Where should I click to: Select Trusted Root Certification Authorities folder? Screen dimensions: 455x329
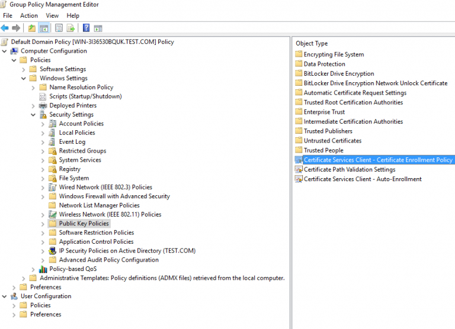(353, 102)
